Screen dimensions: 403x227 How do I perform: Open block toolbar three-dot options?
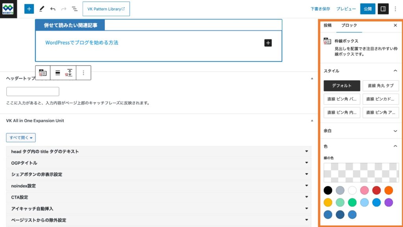pos(83,73)
